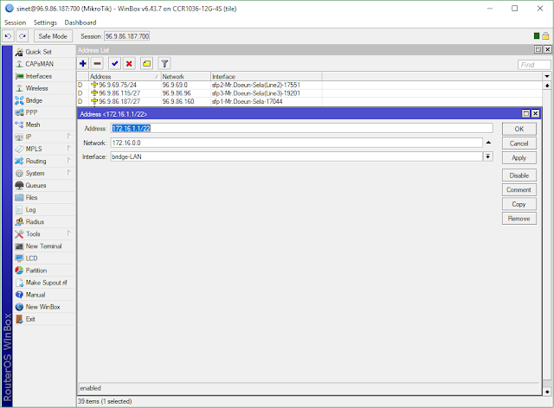Click the red X disable icon
554x408 pixels.
[x=129, y=63]
